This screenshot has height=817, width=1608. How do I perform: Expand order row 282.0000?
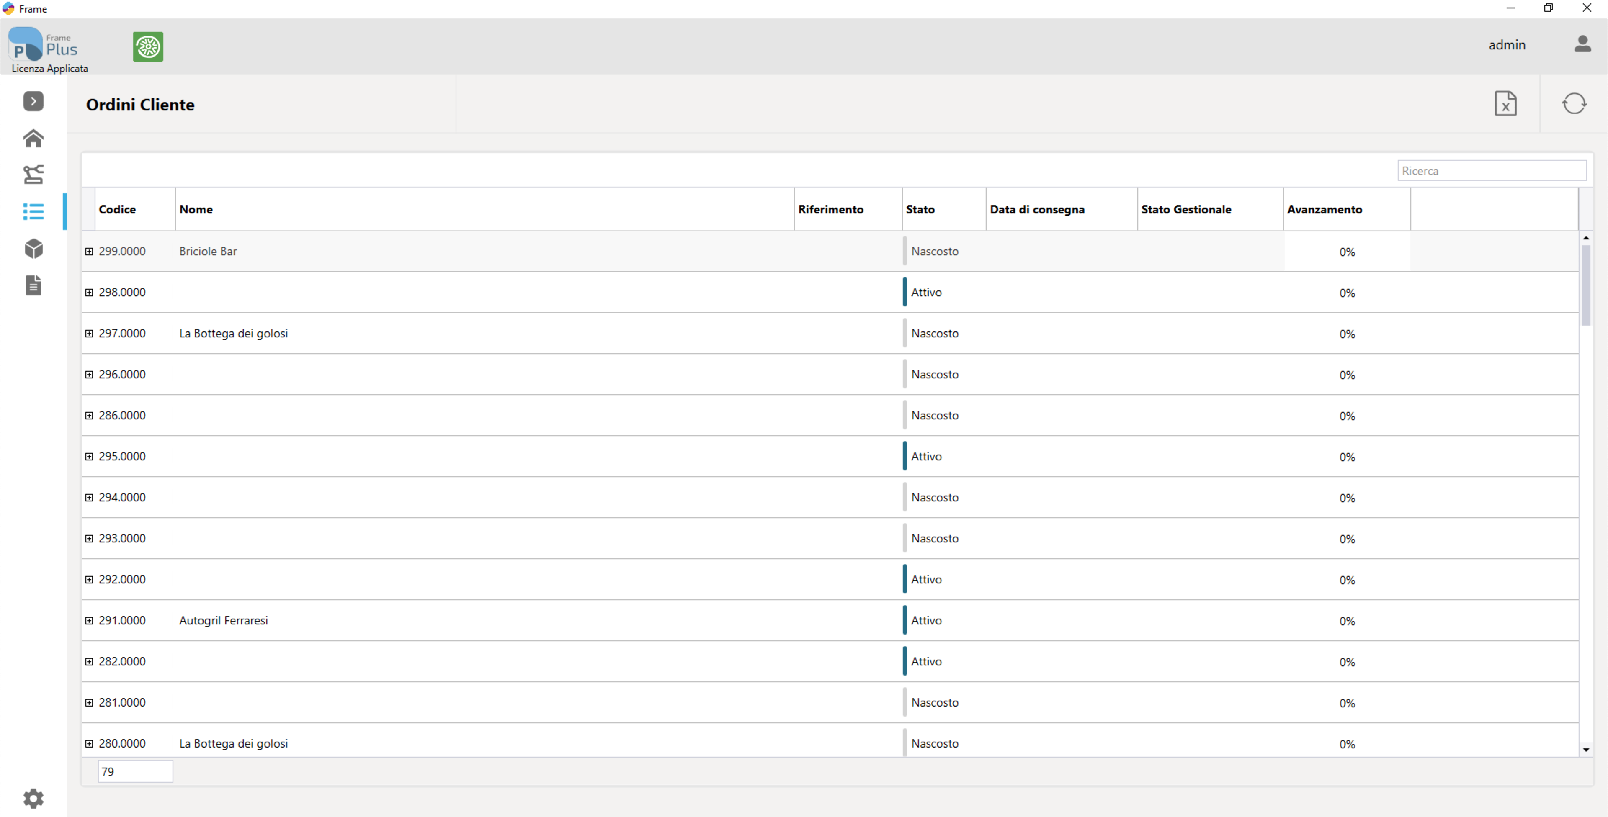tap(89, 662)
